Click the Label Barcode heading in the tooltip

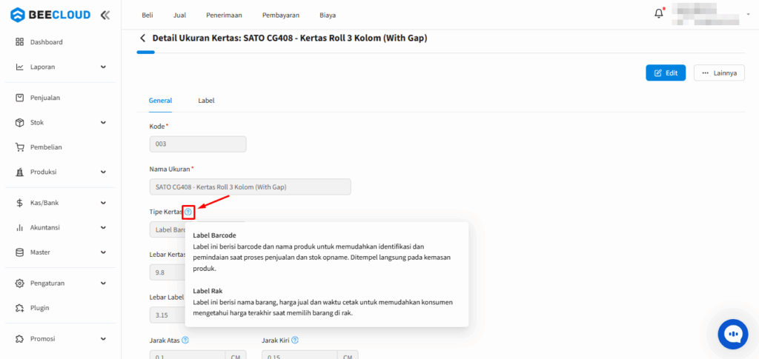[214, 235]
